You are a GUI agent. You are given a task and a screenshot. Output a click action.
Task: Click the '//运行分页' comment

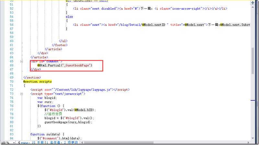(53, 114)
